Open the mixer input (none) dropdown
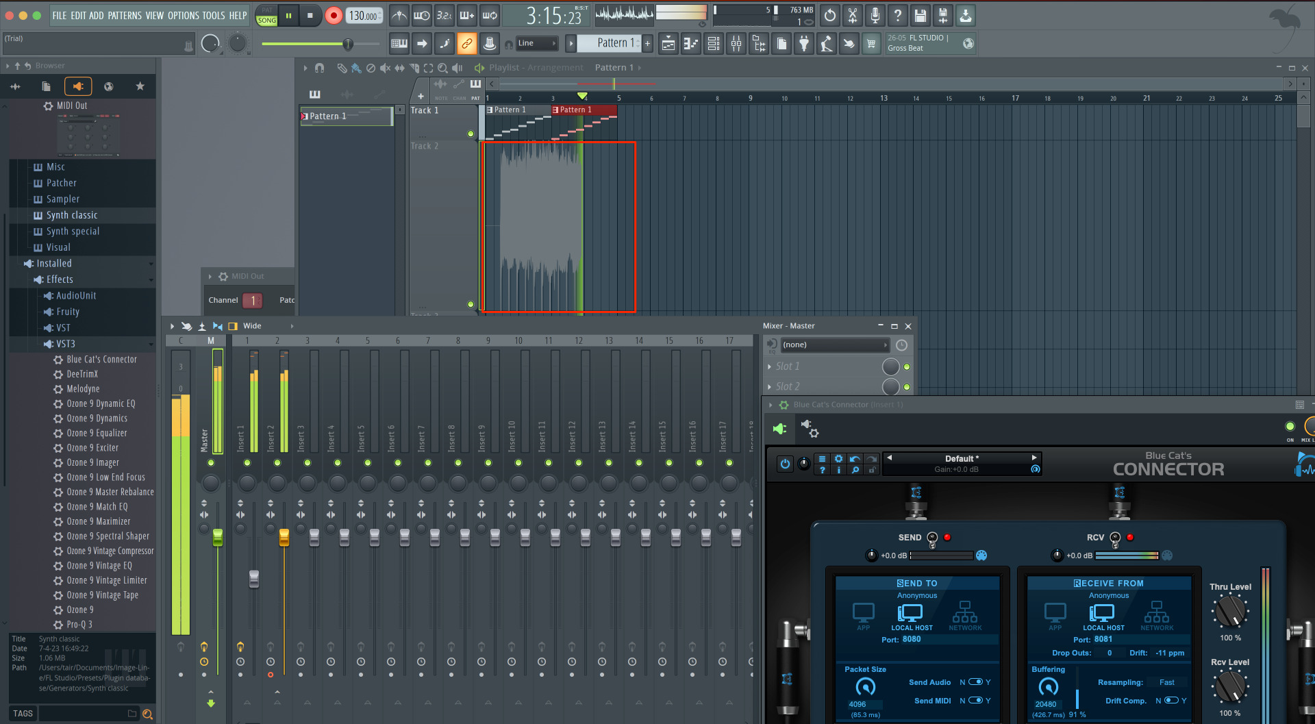The height and width of the screenshot is (724, 1315). 835,345
